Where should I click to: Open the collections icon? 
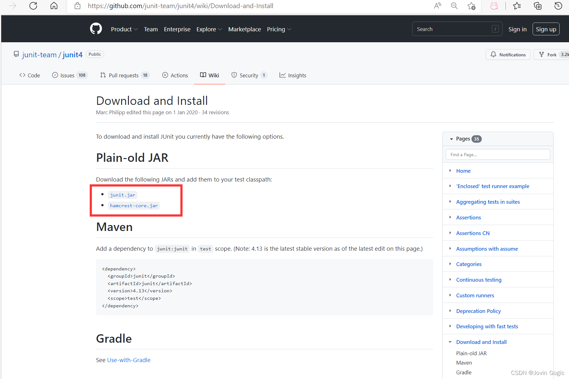point(538,6)
